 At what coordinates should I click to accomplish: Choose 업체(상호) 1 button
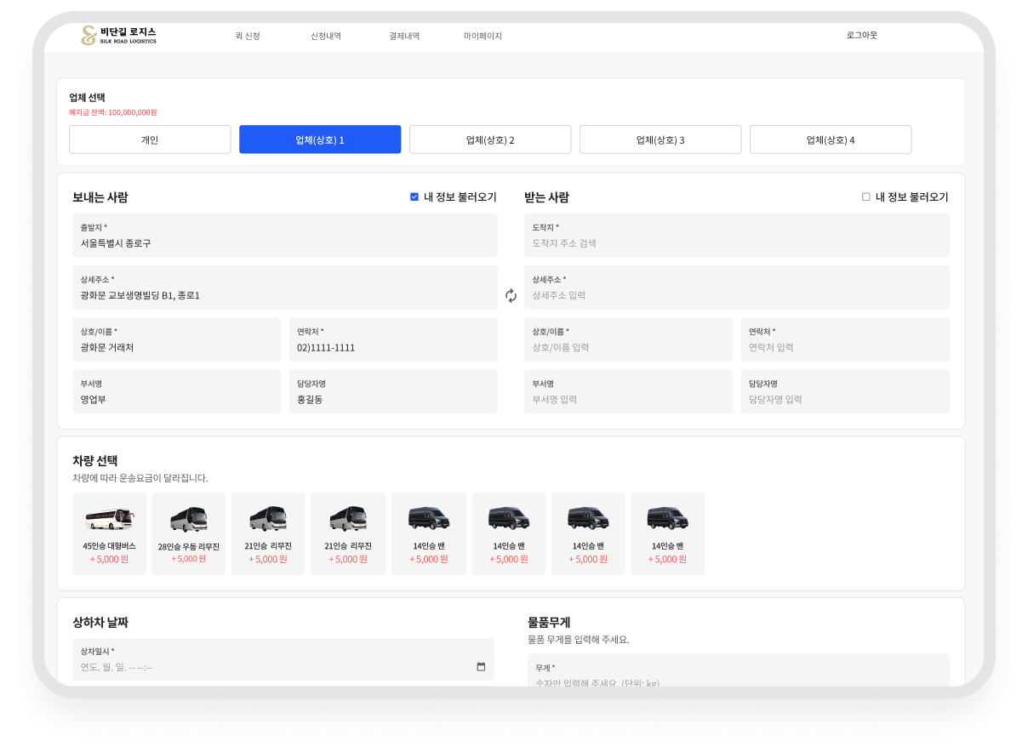click(x=320, y=140)
